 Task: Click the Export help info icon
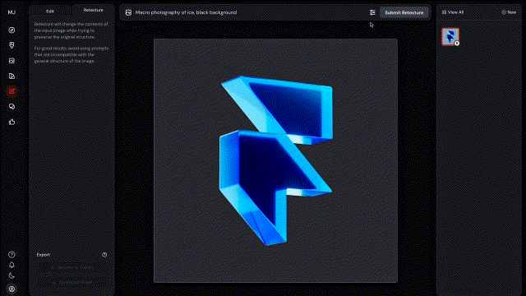104,255
